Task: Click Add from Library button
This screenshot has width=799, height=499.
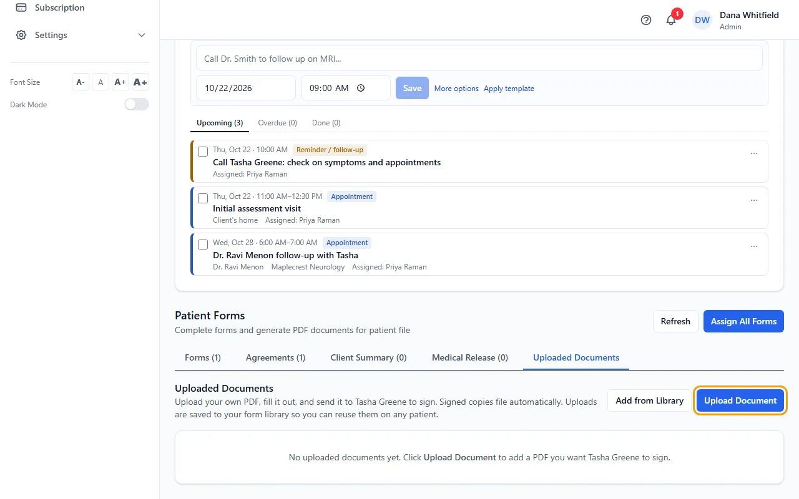Action: [649, 400]
